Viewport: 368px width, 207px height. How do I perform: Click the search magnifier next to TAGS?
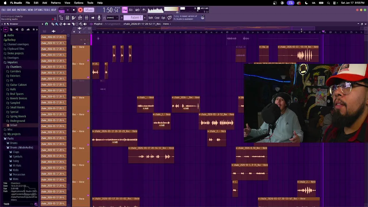click(x=36, y=204)
